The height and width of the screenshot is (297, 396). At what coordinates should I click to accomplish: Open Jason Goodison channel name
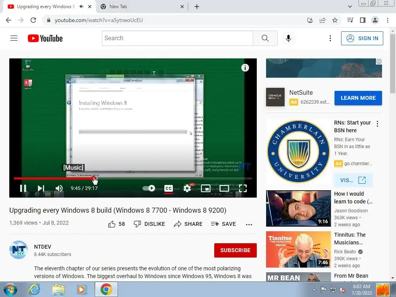(351, 211)
